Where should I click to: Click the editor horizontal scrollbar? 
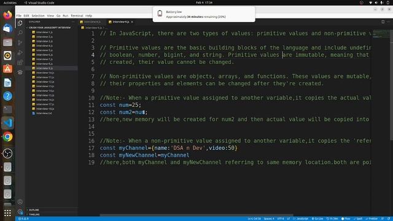pos(196,215)
